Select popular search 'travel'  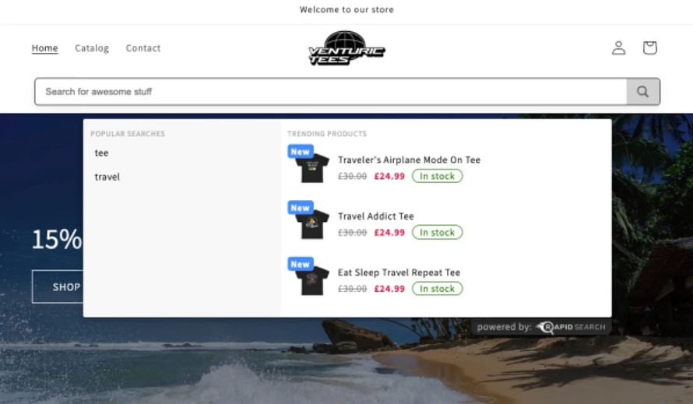(x=107, y=177)
